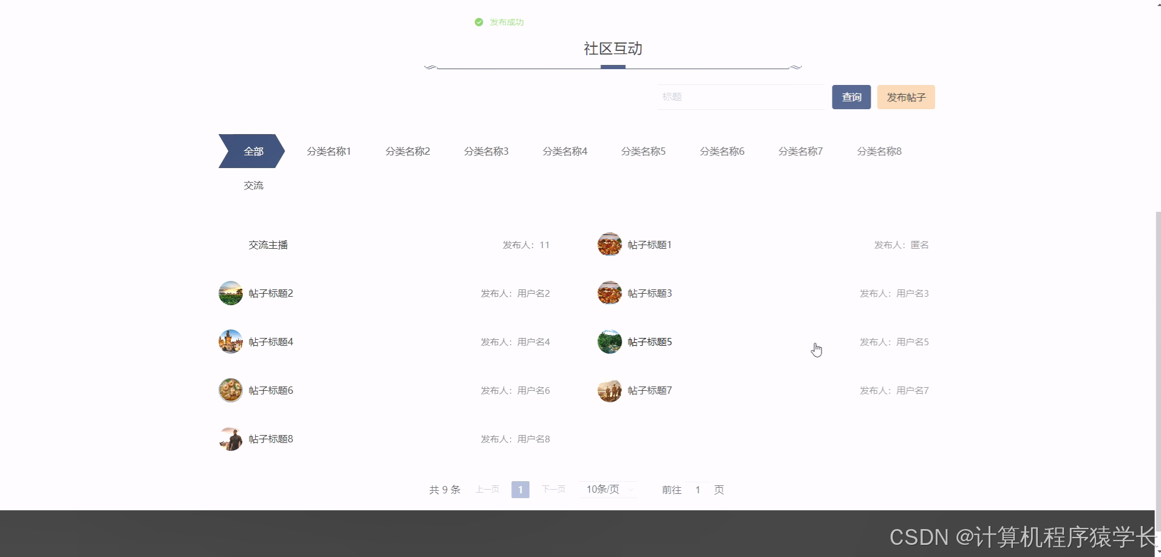Switch to the 分类名称1 category tab
The height and width of the screenshot is (557, 1161).
click(329, 151)
